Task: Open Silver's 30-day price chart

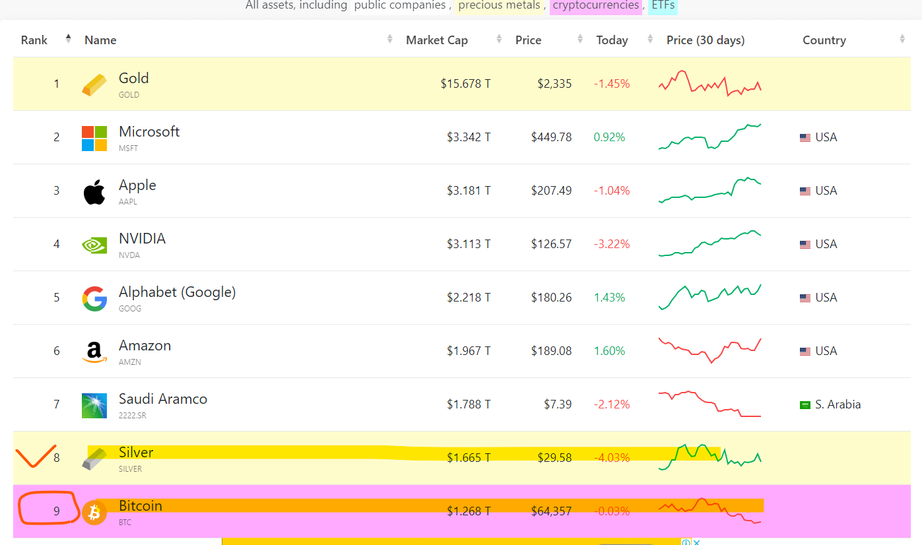Action: coord(710,457)
